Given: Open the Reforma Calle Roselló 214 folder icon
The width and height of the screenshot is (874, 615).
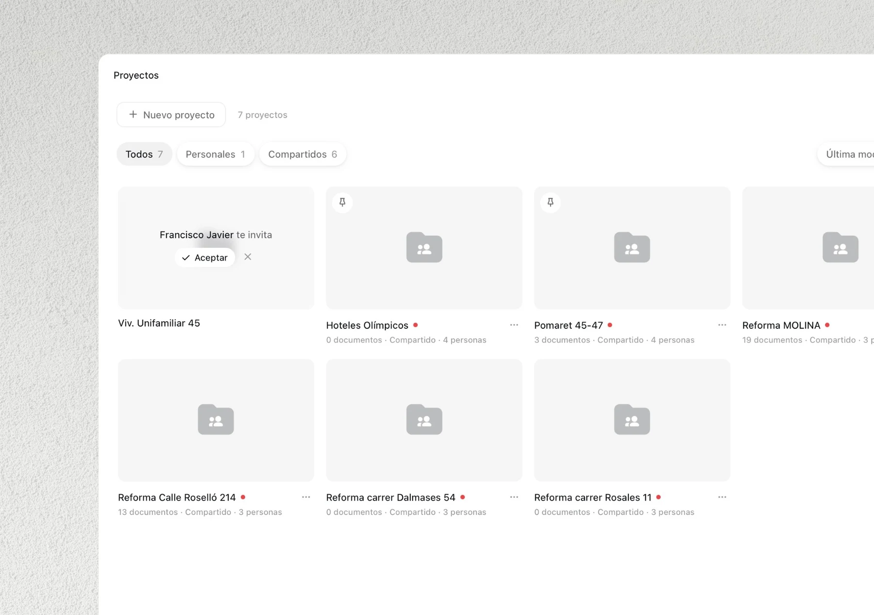Looking at the screenshot, I should click(x=216, y=419).
